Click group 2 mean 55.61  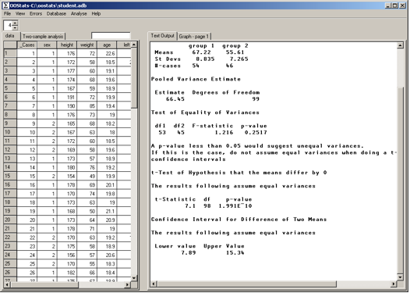235,52
